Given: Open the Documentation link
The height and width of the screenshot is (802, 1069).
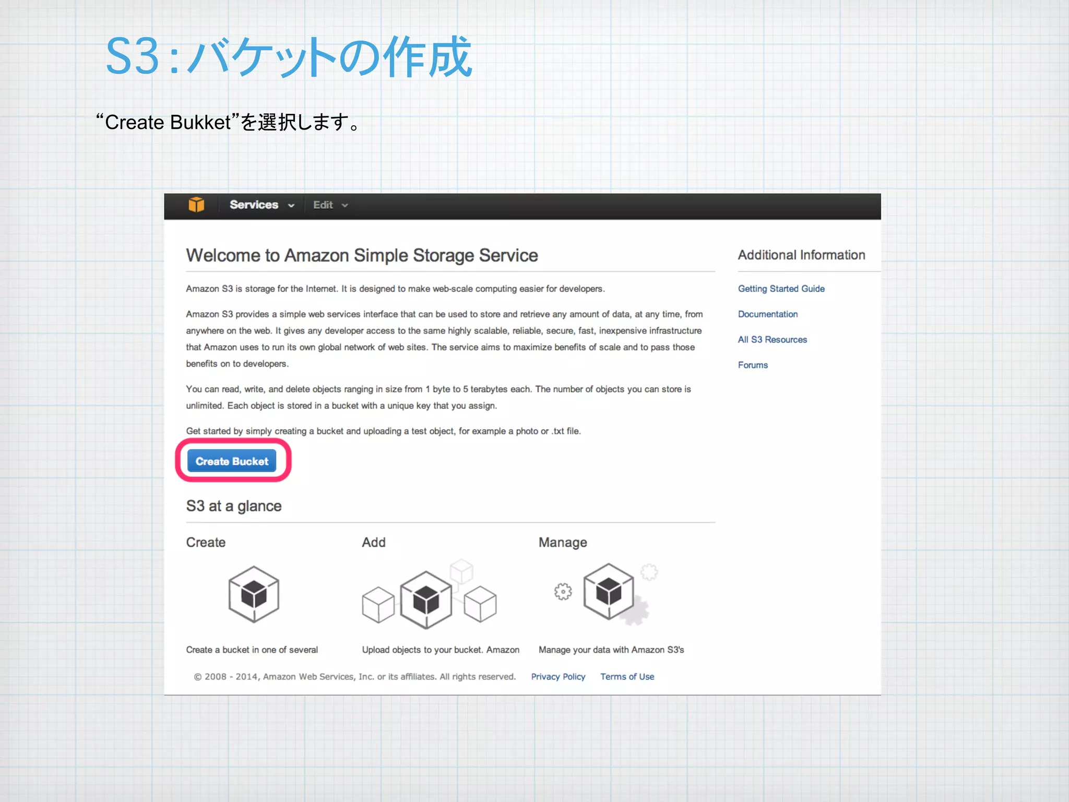Looking at the screenshot, I should tap(767, 314).
